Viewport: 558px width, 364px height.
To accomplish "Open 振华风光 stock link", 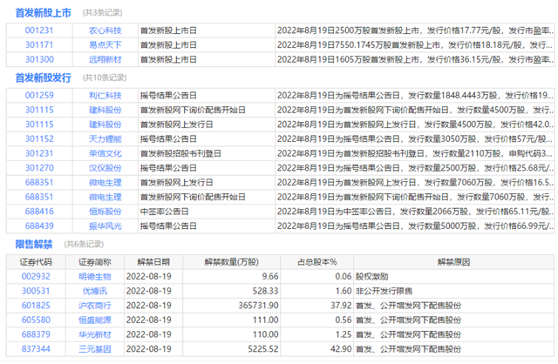I will pos(105,226).
